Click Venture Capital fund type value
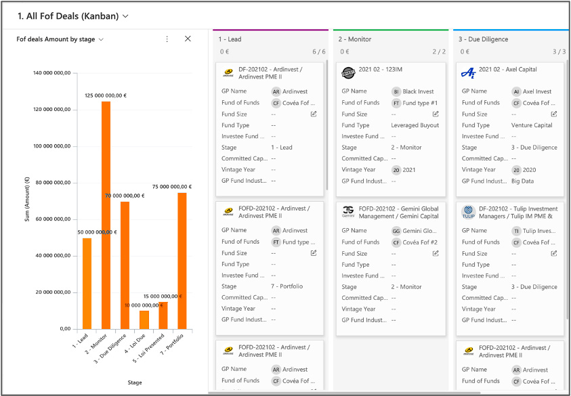Screen dimensions: 571x396 click(x=532, y=125)
